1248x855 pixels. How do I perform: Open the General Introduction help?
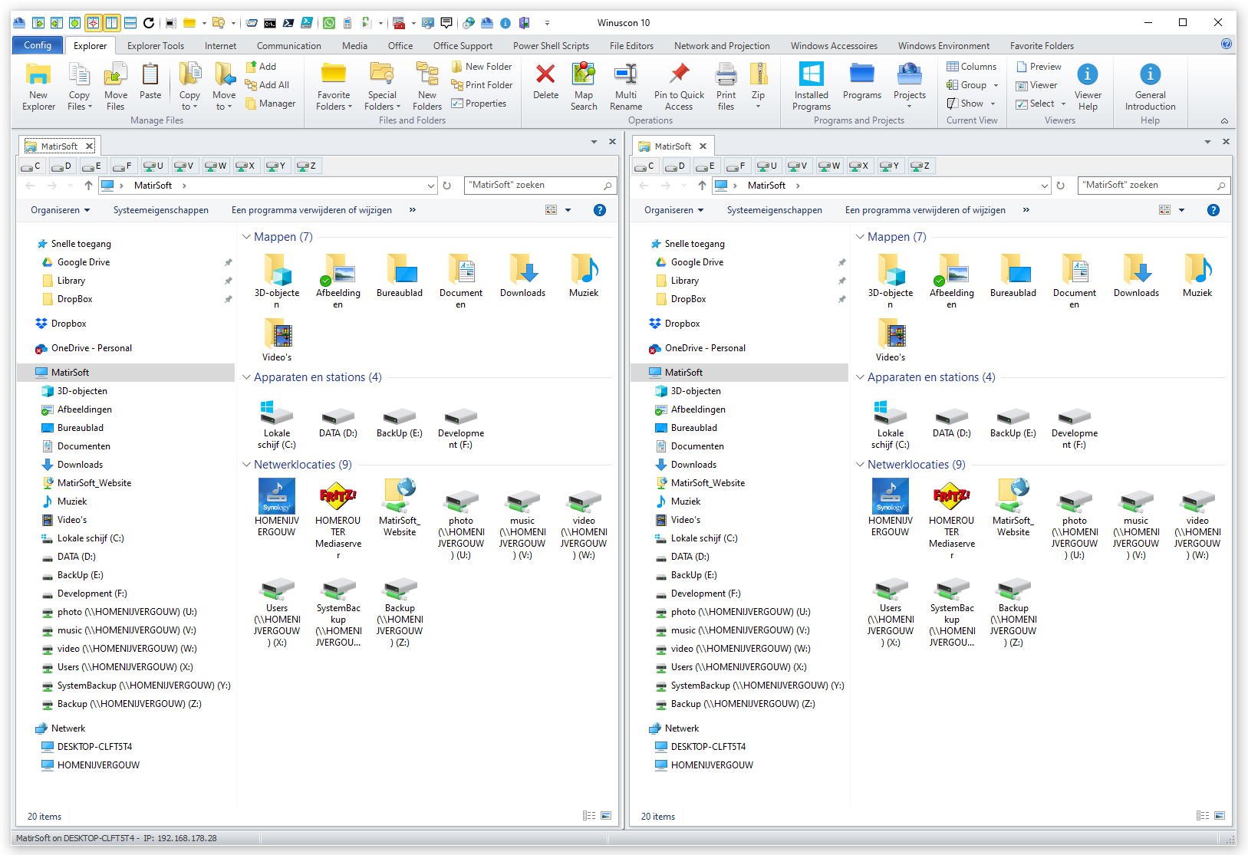[1150, 87]
